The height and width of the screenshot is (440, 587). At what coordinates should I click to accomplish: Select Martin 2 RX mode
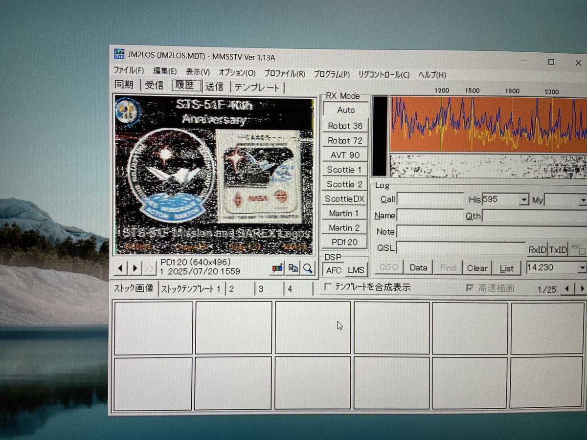pos(344,228)
